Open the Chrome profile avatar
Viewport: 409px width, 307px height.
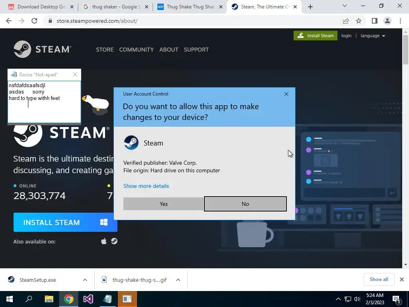click(387, 21)
